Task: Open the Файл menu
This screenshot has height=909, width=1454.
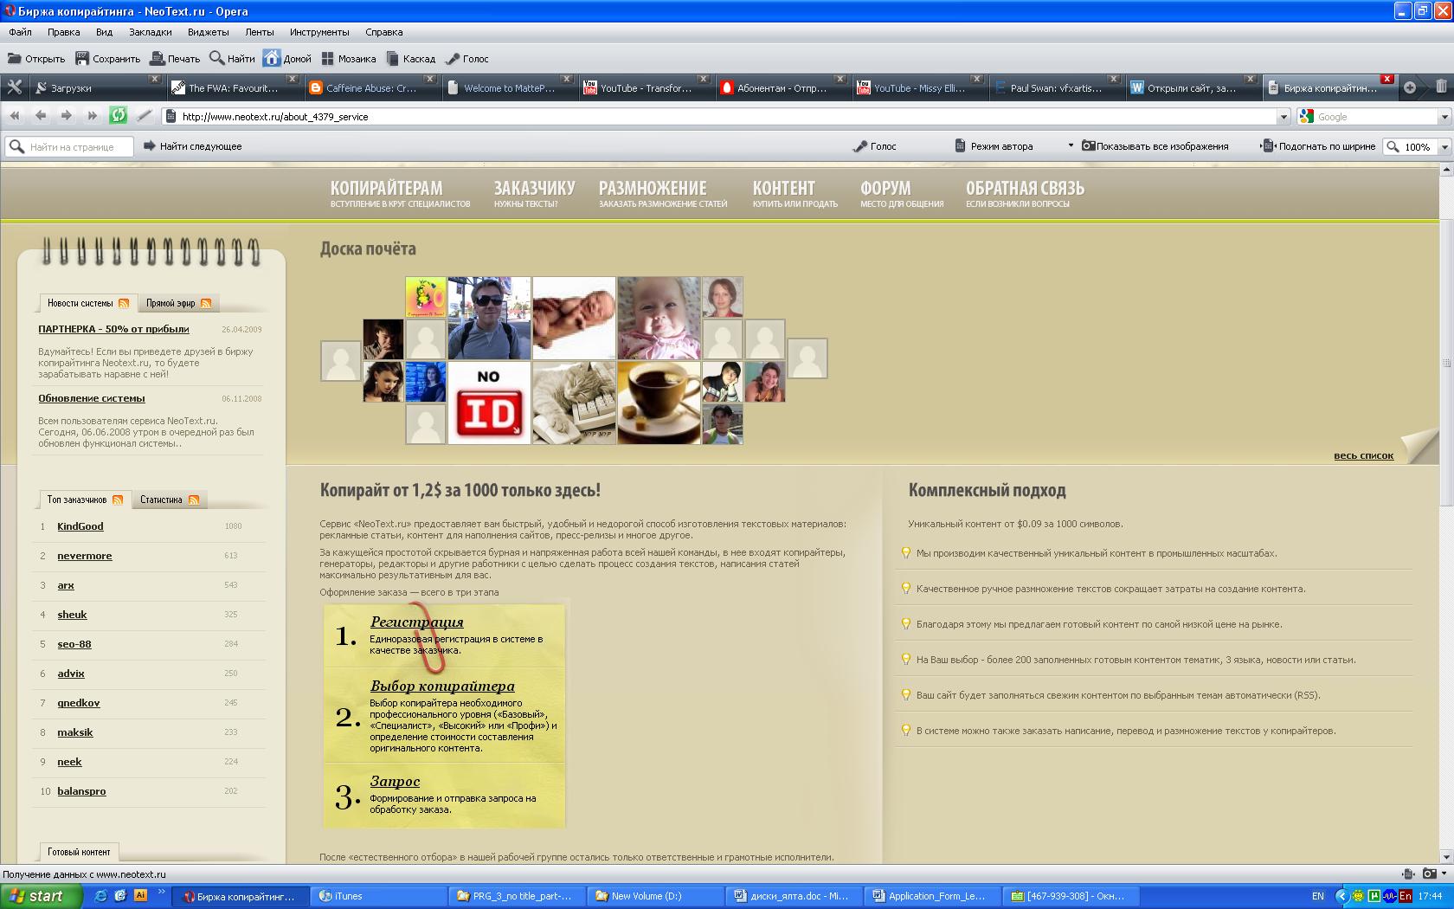Action: pyautogui.click(x=20, y=32)
